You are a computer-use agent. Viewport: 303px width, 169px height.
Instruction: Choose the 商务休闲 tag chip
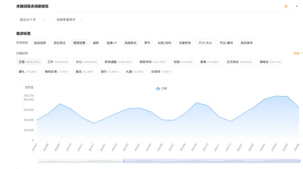(153, 62)
